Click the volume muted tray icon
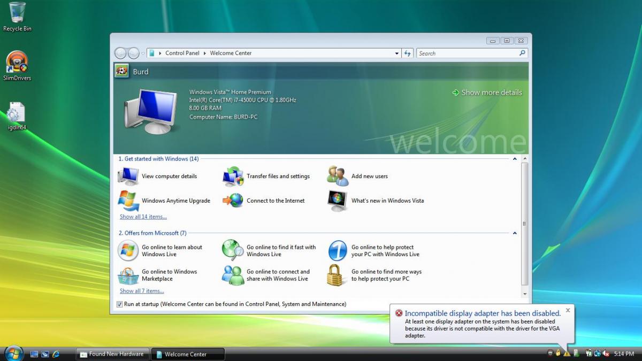Screen dimensions: 642x361 pyautogui.click(x=606, y=354)
